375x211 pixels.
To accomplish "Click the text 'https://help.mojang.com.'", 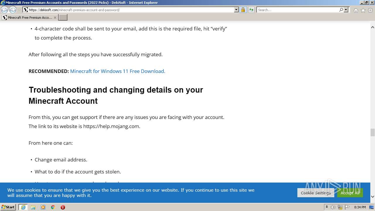I will (x=112, y=126).
